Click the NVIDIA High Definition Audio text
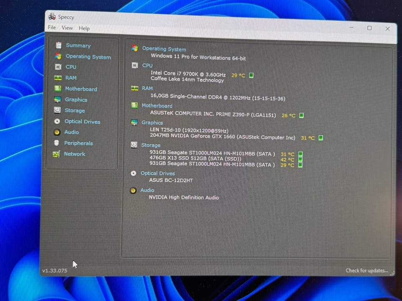402x301 pixels. point(184,197)
